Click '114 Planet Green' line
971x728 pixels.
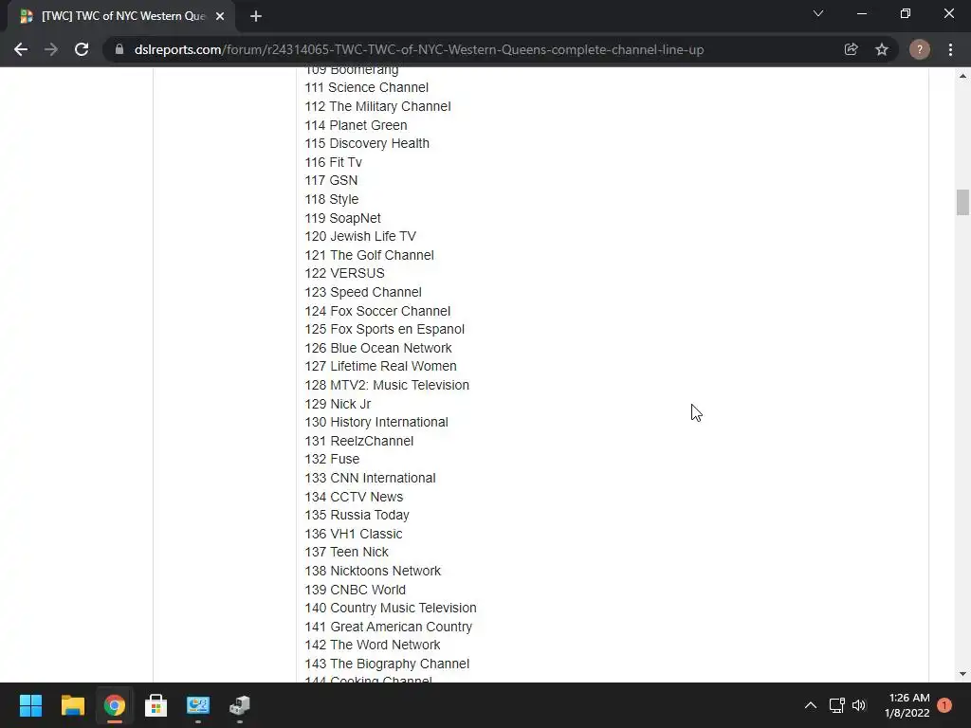(x=357, y=125)
